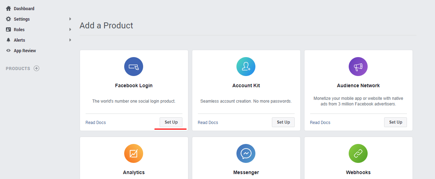This screenshot has width=435, height=179.
Task: Expand the Roles submenu arrow
Action: point(70,29)
